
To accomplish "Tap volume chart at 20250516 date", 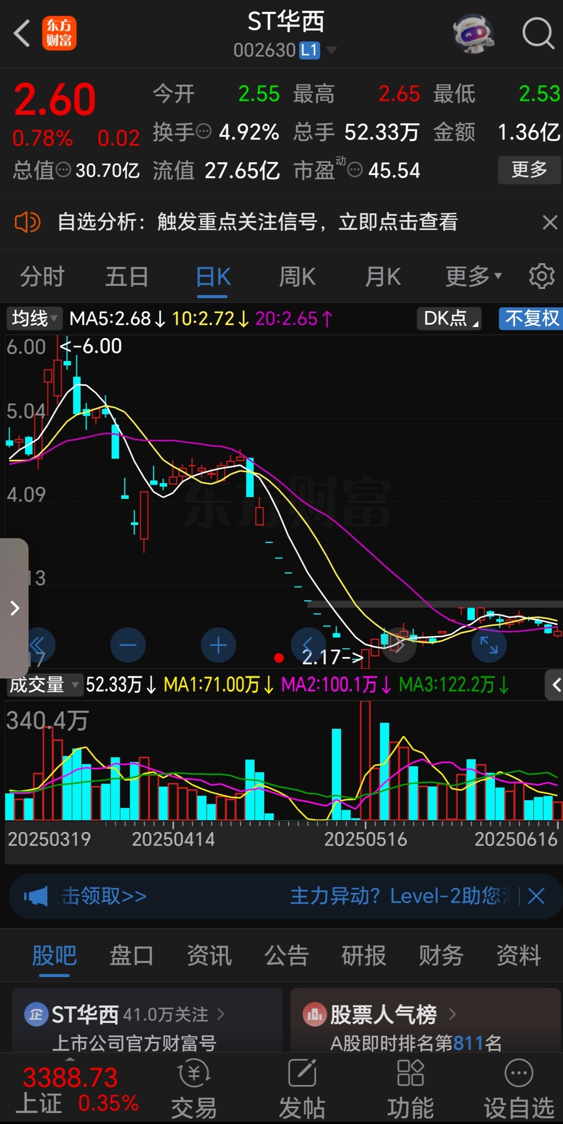I will pos(365,761).
